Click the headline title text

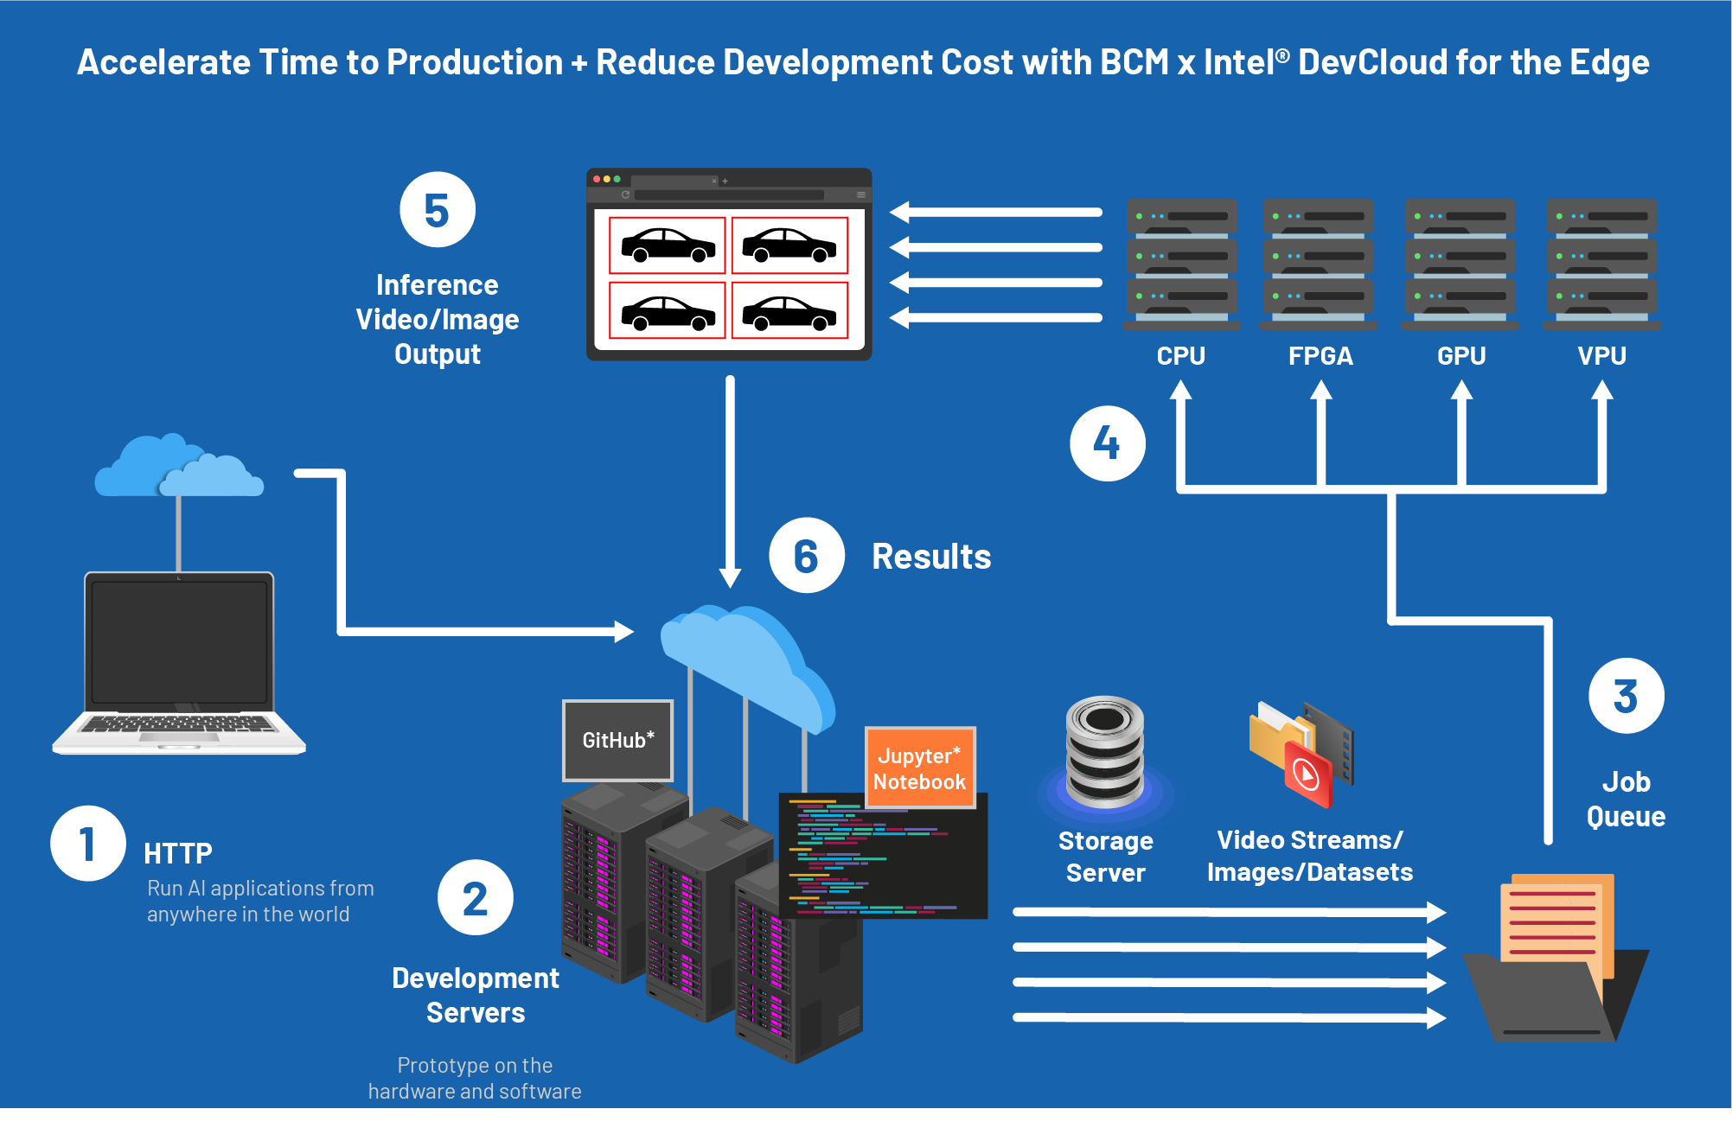click(863, 62)
